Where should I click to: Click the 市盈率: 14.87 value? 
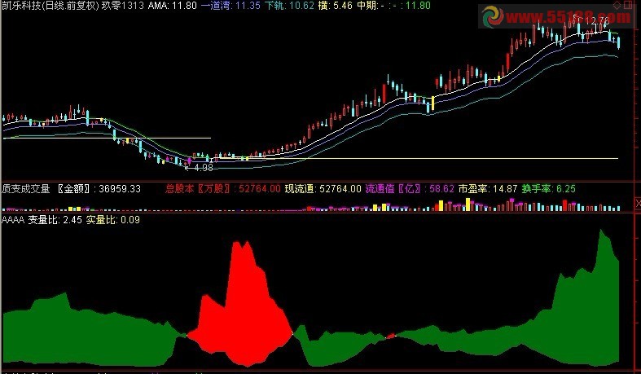click(488, 189)
